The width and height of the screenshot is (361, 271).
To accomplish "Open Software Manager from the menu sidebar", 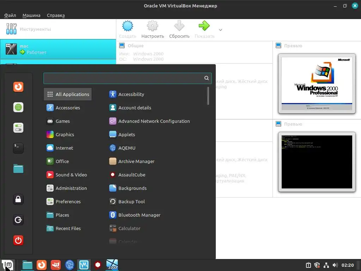I will click(x=18, y=107).
